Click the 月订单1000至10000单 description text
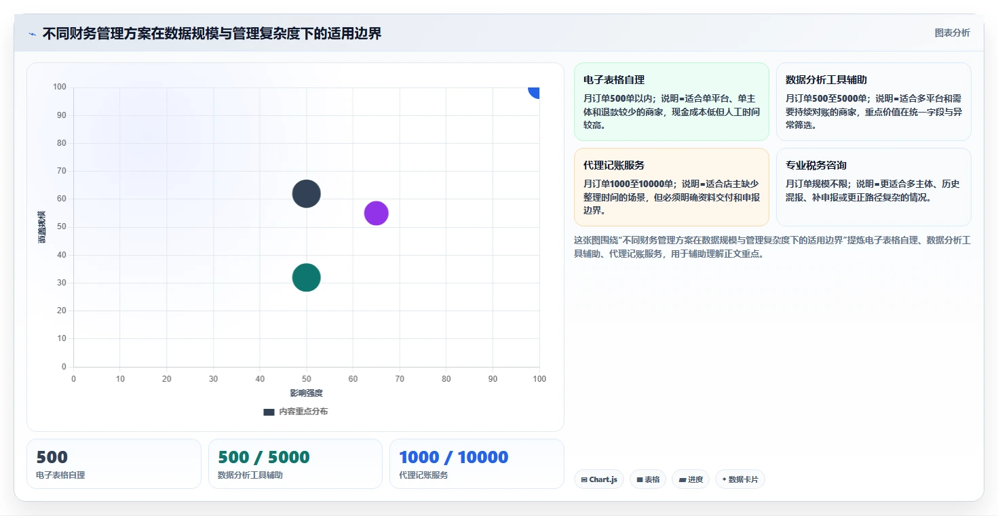998x516 pixels. 672,197
